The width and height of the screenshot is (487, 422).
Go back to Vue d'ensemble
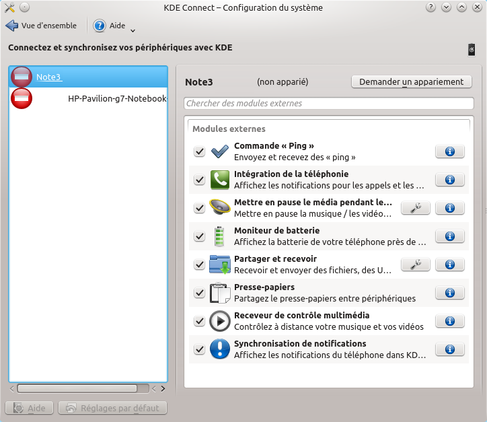click(42, 26)
